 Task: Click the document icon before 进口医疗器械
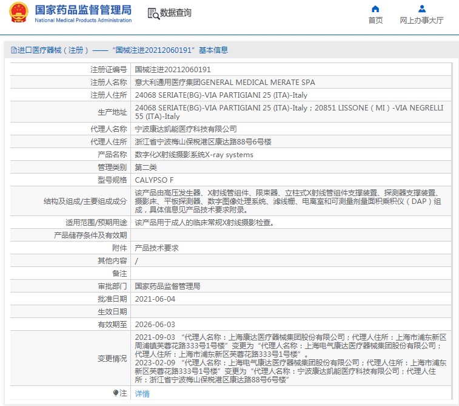coord(13,50)
